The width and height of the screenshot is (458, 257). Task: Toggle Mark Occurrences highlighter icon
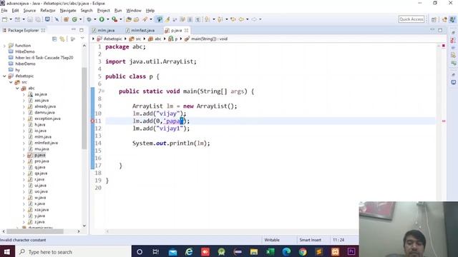coord(167,19)
